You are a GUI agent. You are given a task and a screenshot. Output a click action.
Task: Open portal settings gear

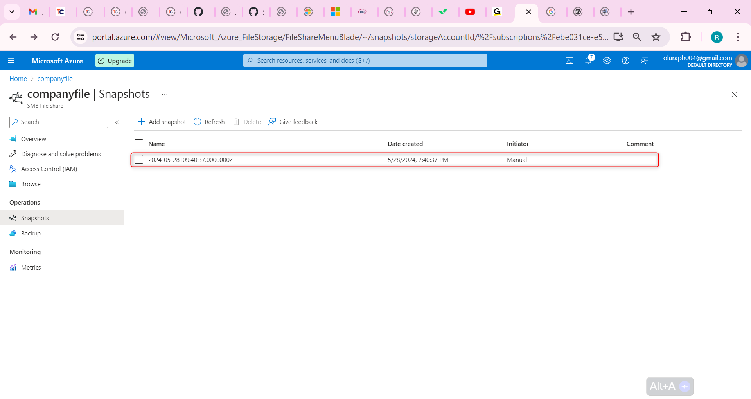click(607, 61)
